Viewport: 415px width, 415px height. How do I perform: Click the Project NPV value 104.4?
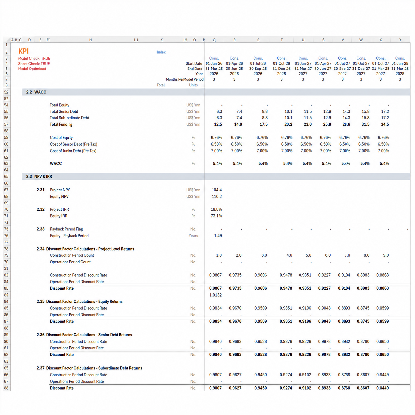click(217, 190)
